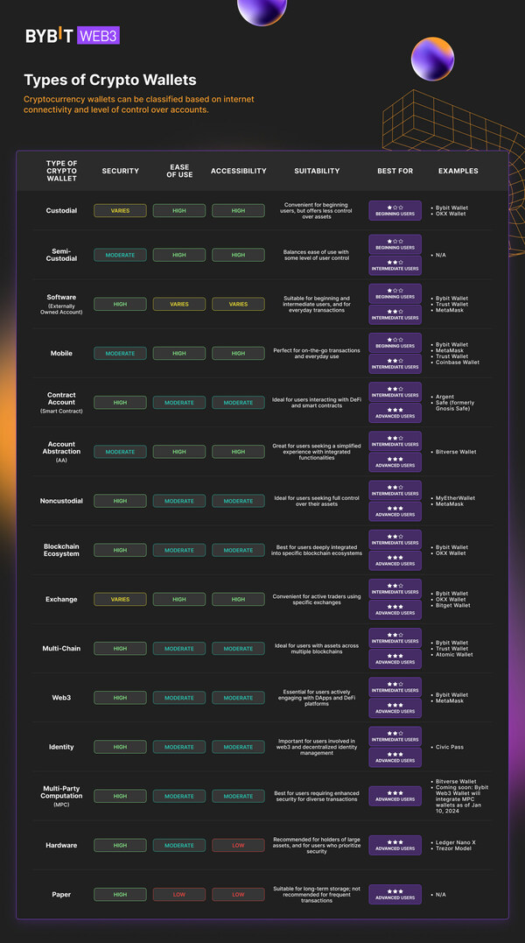Click Intermediate Users star badge in Mobile row
This screenshot has width=525, height=943.
(395, 363)
